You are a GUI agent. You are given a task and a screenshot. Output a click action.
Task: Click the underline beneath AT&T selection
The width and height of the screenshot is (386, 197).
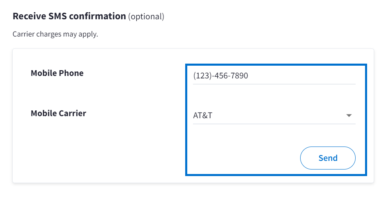(274, 124)
